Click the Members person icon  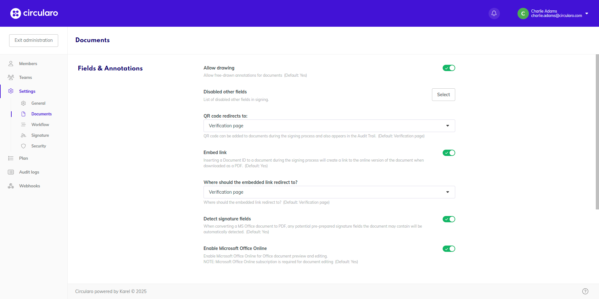coord(11,64)
